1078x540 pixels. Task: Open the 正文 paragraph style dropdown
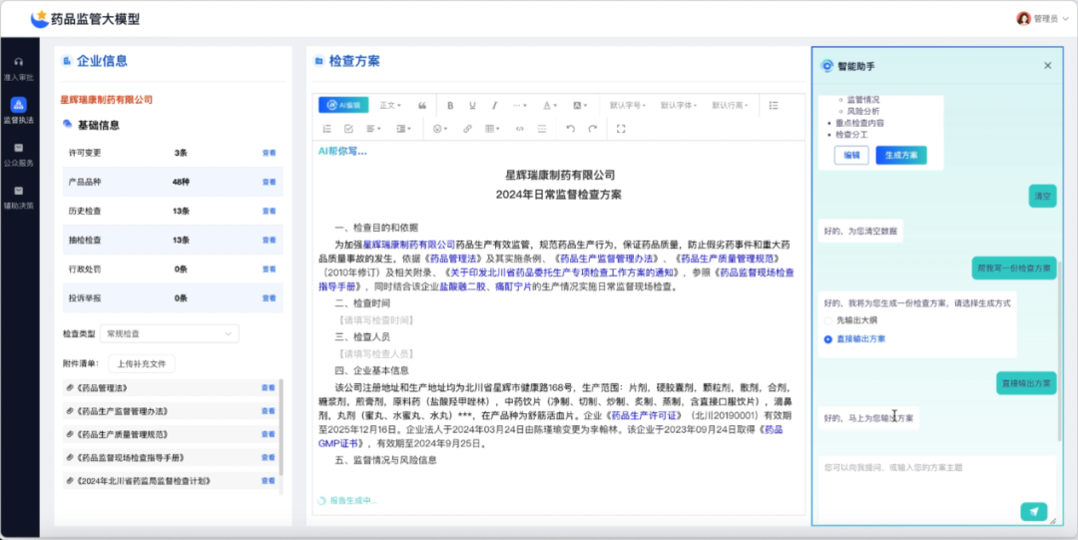[x=390, y=105]
